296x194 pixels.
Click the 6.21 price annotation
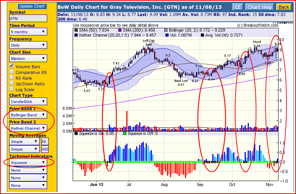click(195, 81)
